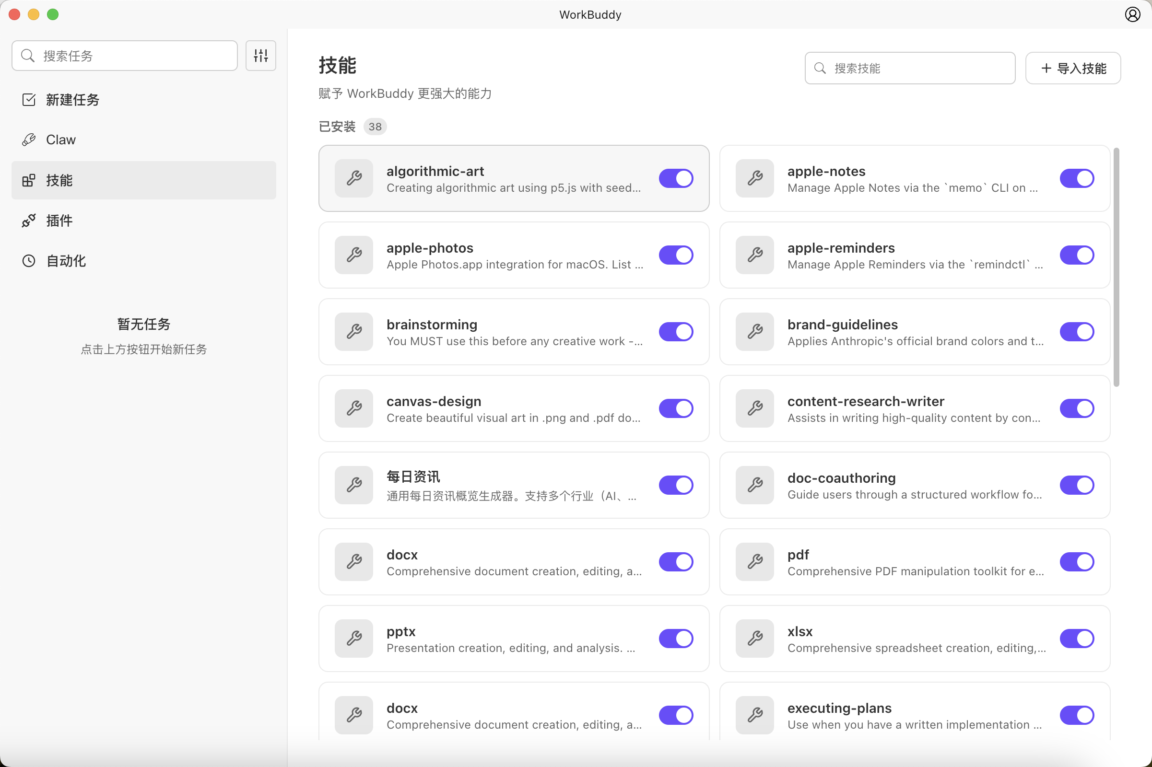Turn off the apple-reminders toggle

pos(1077,255)
